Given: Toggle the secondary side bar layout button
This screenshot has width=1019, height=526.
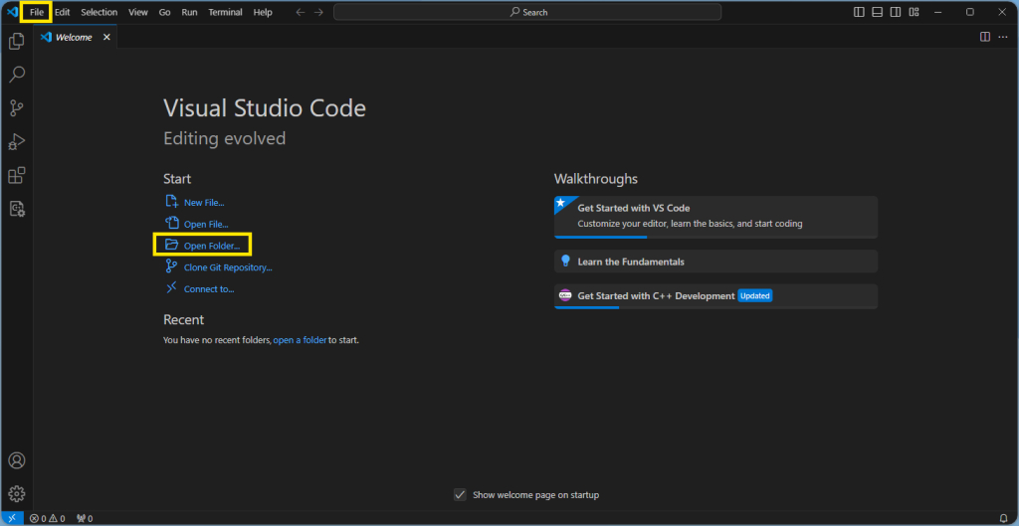Looking at the screenshot, I should [895, 12].
